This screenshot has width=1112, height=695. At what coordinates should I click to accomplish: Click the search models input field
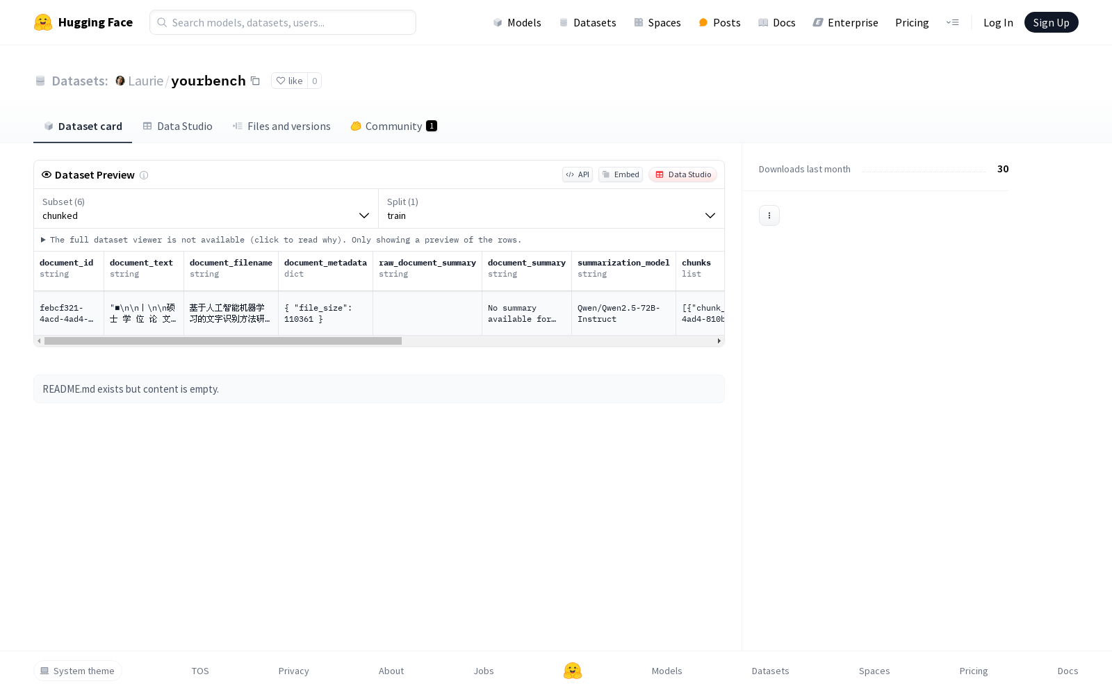click(x=283, y=22)
